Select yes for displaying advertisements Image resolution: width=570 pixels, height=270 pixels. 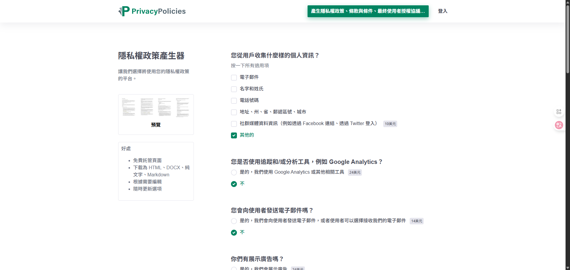click(x=234, y=269)
